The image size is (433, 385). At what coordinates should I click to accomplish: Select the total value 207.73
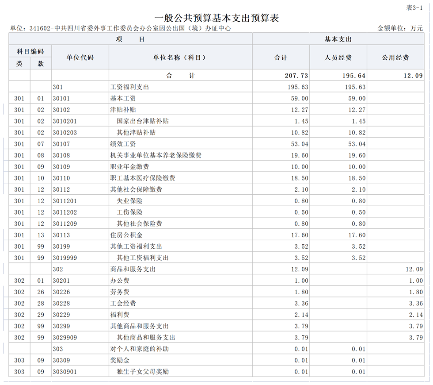pyautogui.click(x=296, y=76)
